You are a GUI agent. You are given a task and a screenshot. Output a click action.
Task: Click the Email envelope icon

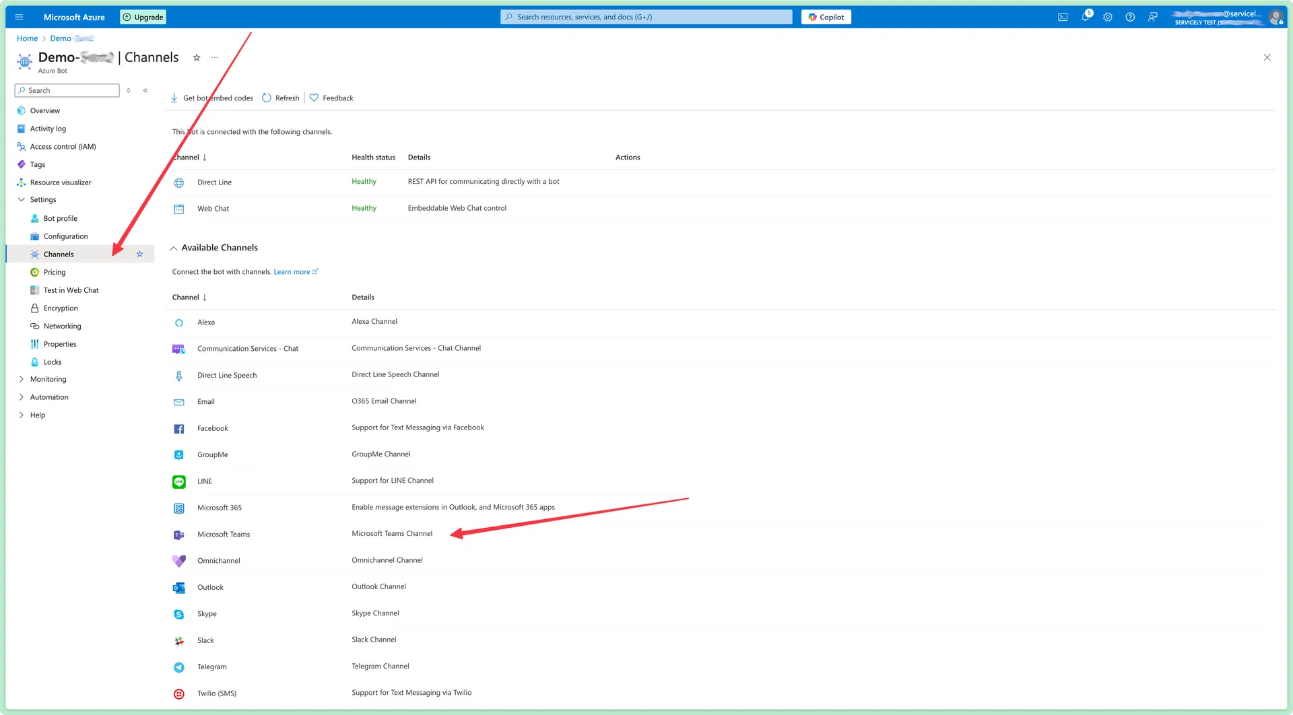(179, 403)
